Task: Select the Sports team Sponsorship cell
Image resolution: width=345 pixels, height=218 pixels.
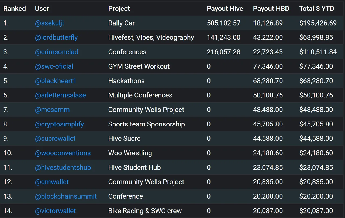Action: (x=147, y=124)
